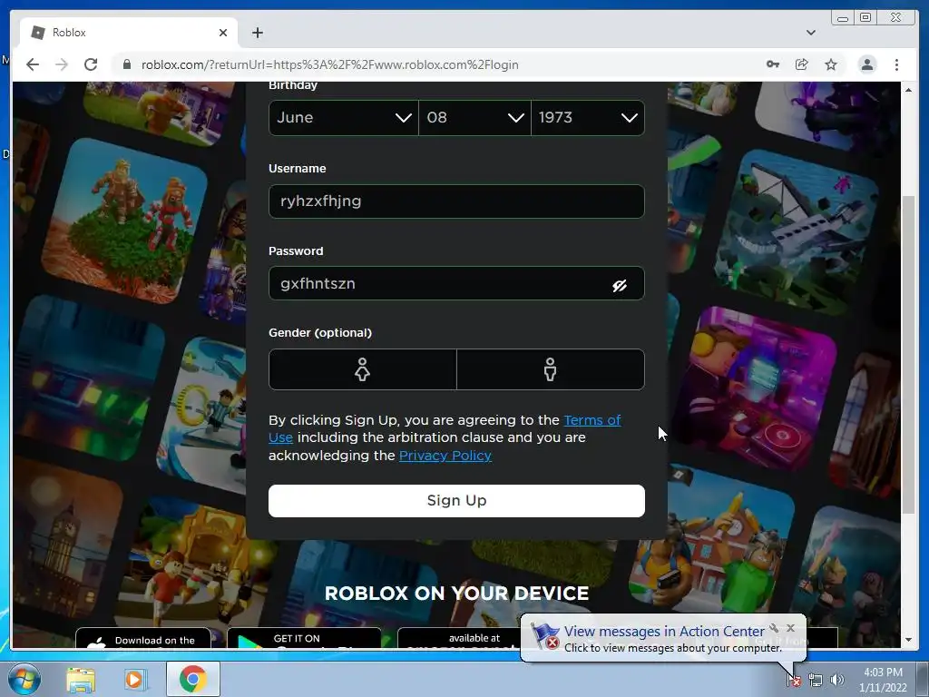
Task: Open notification balloon wrench options
Action: [x=774, y=628]
